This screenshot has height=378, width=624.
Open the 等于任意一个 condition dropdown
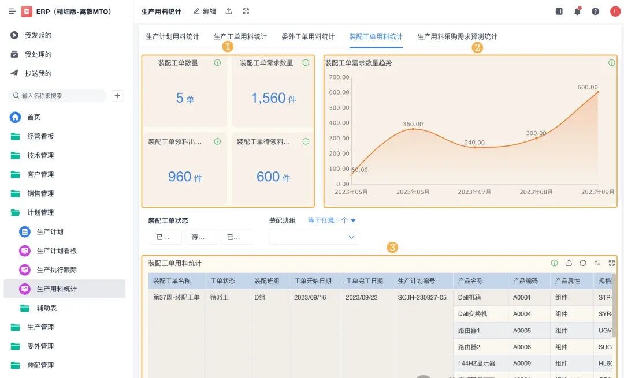click(x=332, y=220)
